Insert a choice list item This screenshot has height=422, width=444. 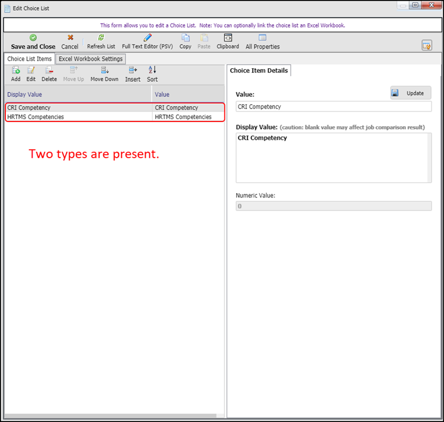pos(133,75)
